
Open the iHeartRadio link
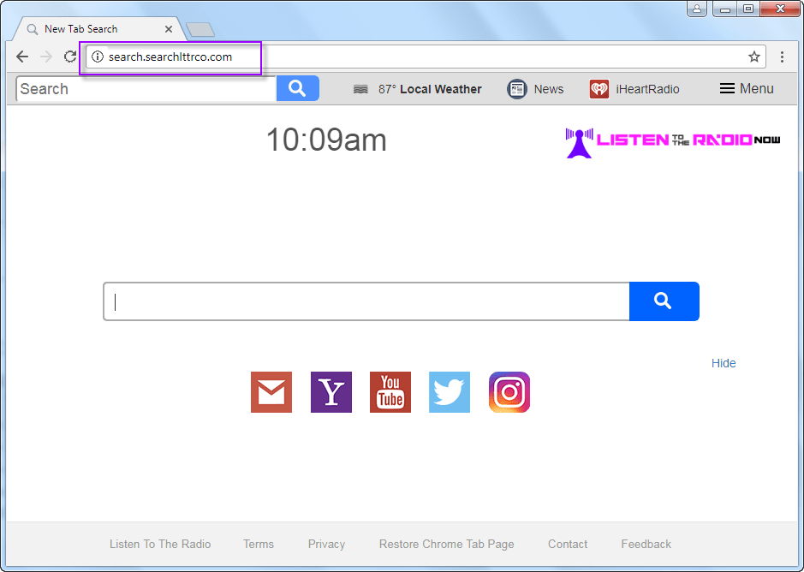(x=647, y=89)
